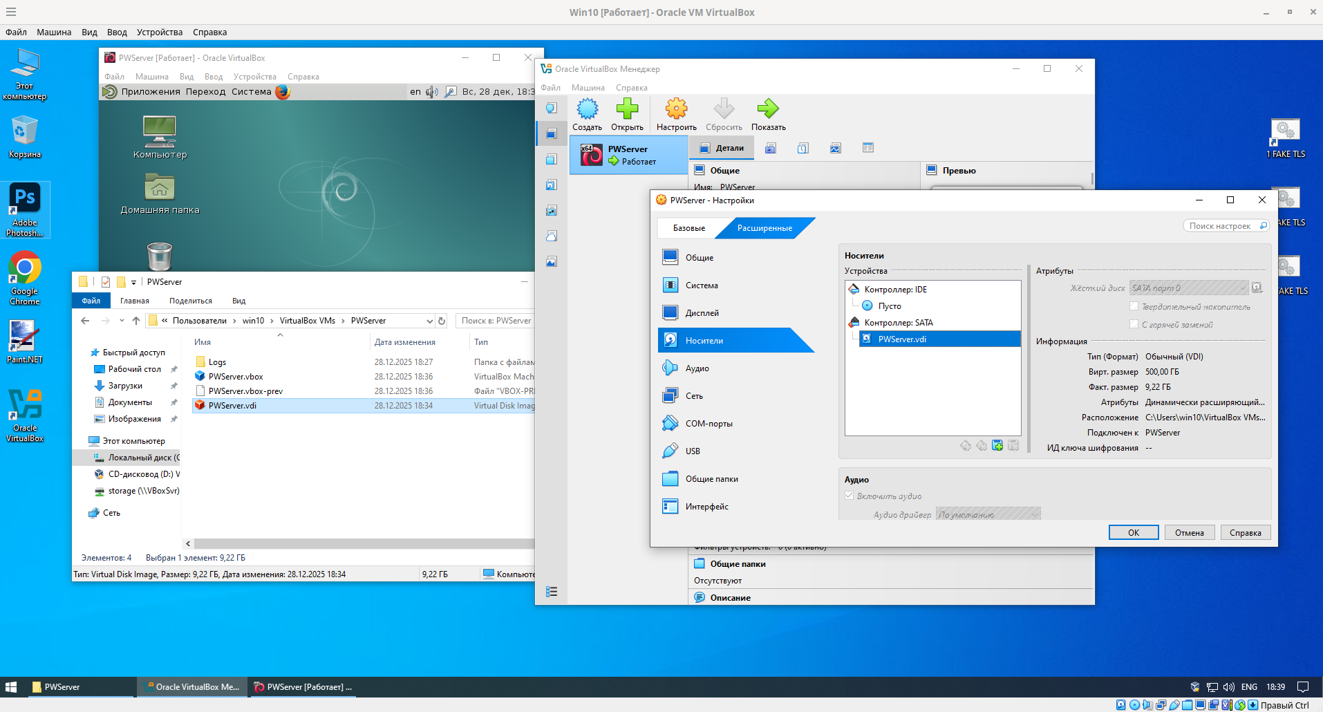Image resolution: width=1323 pixels, height=712 pixels.
Task: Toggle the Включить аудио checkbox
Action: (849, 496)
